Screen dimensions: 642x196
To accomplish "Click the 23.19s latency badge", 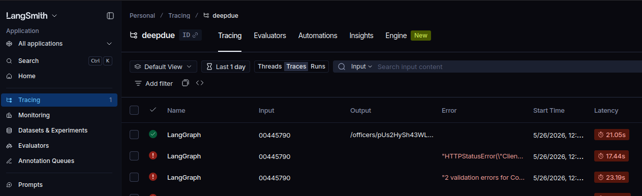I will (612, 177).
